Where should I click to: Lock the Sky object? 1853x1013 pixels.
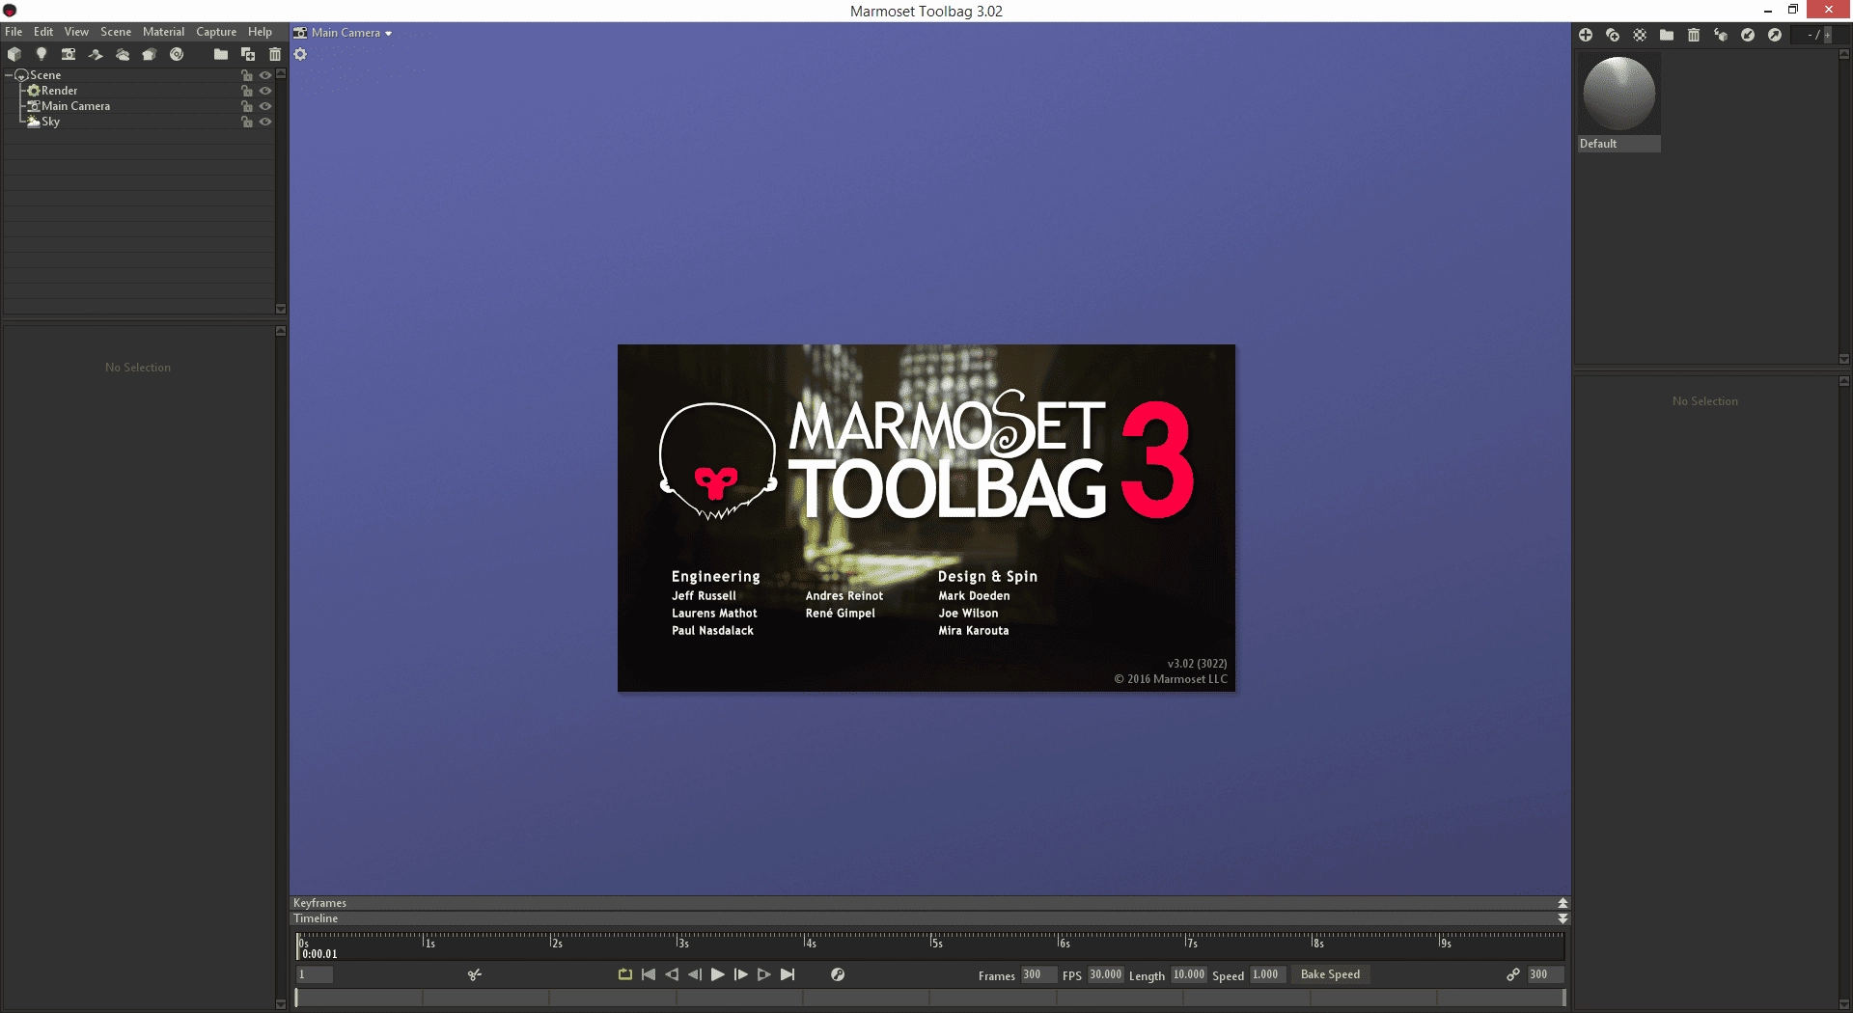[x=247, y=122]
